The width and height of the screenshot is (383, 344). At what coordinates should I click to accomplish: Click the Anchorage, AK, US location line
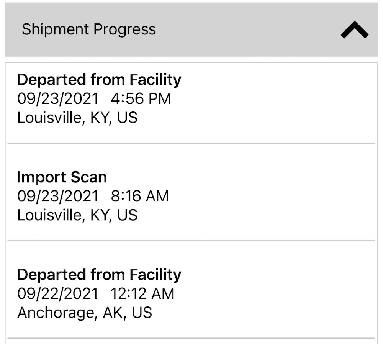point(85,313)
